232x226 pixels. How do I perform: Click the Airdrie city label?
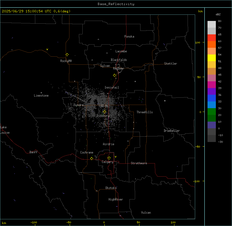point(108,144)
